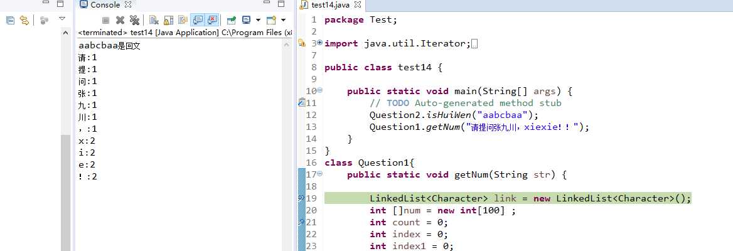Click 'int []num = new int[100]' line
Viewport: 733px width, 251px height.
442,210
